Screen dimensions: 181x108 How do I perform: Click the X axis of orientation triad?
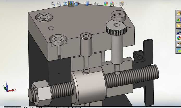12,90
